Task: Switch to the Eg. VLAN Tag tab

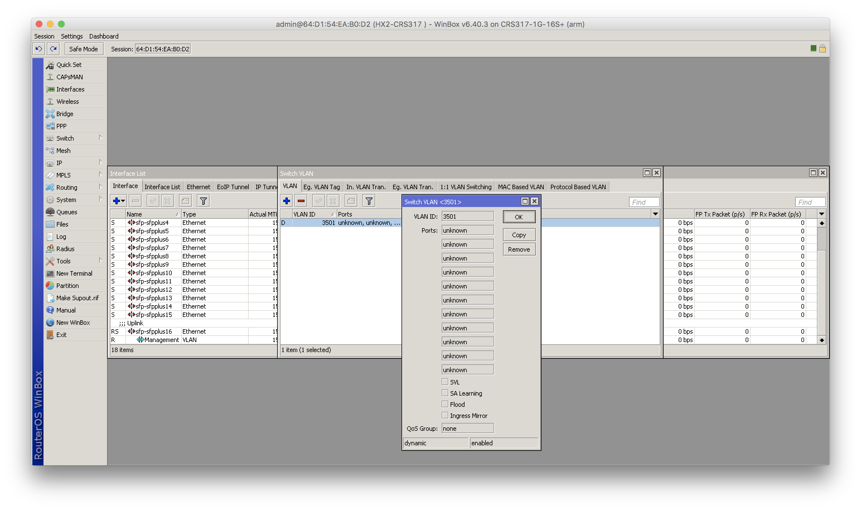Action: [321, 187]
